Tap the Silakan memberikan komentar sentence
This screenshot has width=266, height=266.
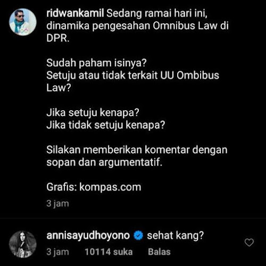click(x=137, y=156)
